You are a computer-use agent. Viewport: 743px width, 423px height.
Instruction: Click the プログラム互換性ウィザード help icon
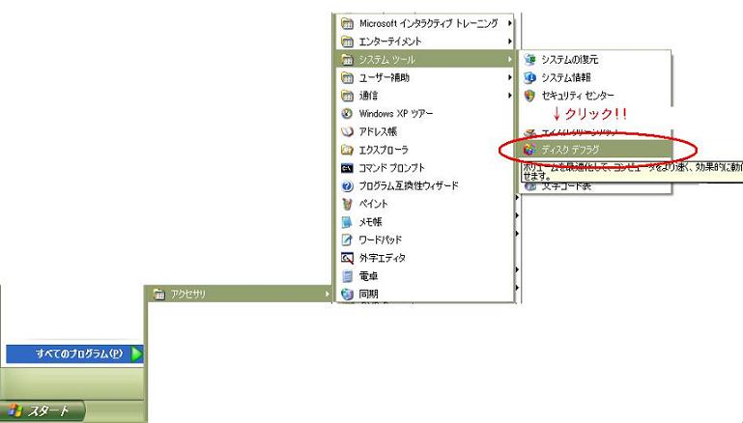(348, 185)
